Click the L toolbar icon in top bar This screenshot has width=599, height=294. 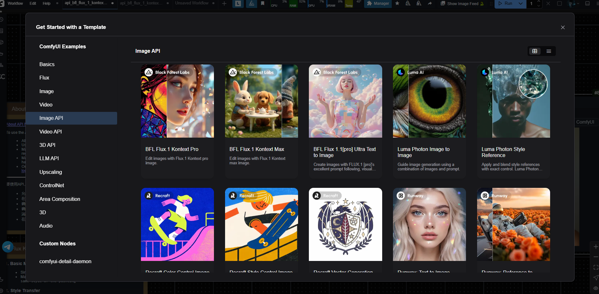coord(238,3)
